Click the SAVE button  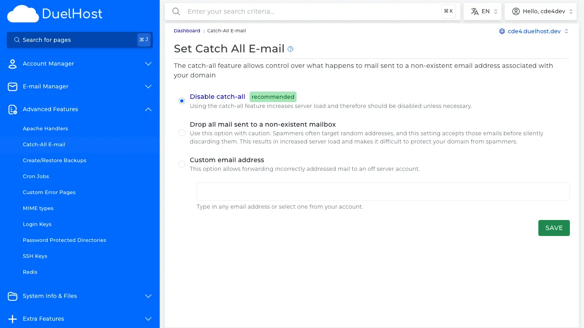pyautogui.click(x=554, y=228)
